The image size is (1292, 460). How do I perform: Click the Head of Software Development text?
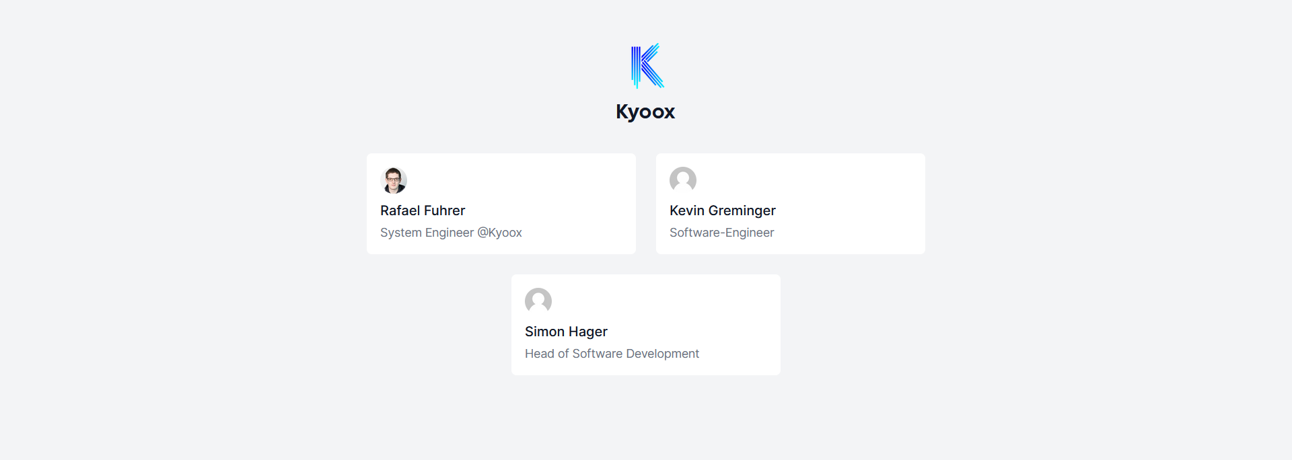click(x=612, y=354)
